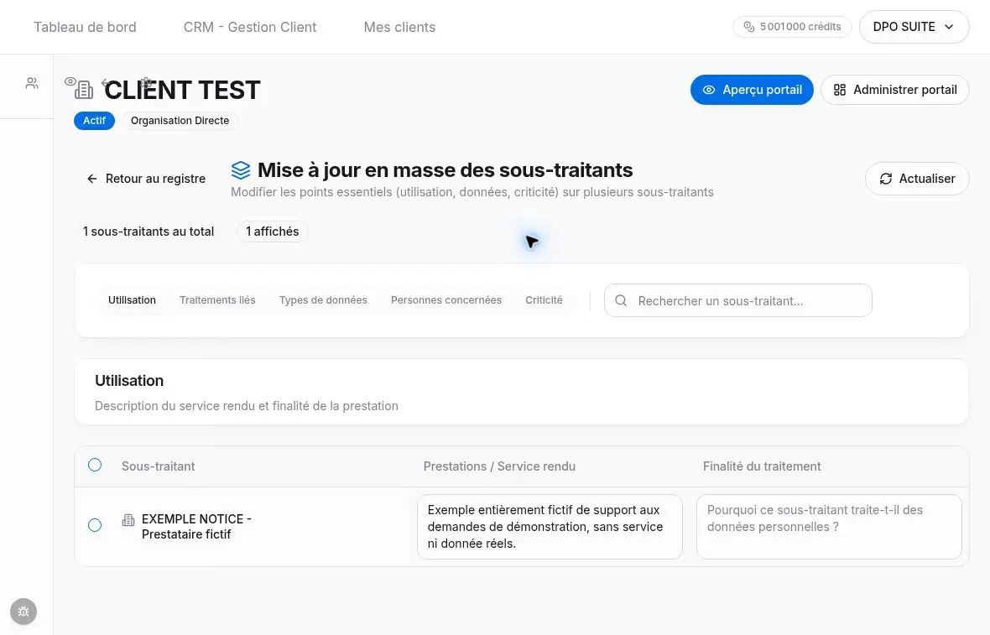Click Finalité du traitement column header

coord(762,466)
